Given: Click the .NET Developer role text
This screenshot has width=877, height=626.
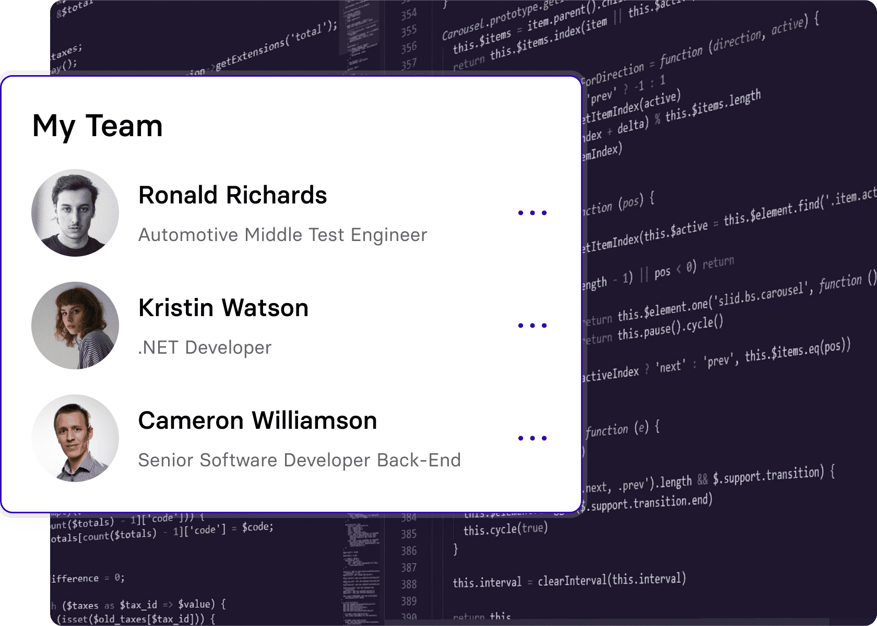Looking at the screenshot, I should [205, 347].
